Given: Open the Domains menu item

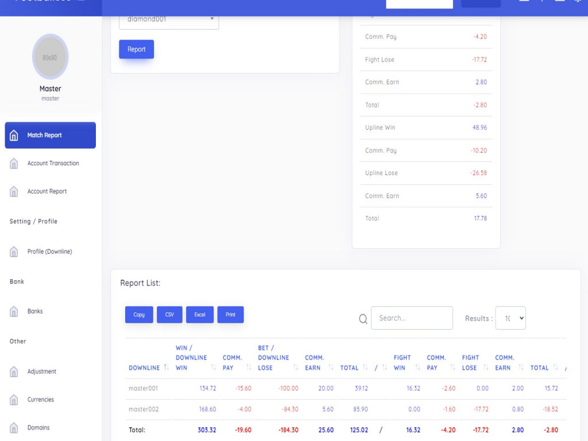Looking at the screenshot, I should [38, 428].
